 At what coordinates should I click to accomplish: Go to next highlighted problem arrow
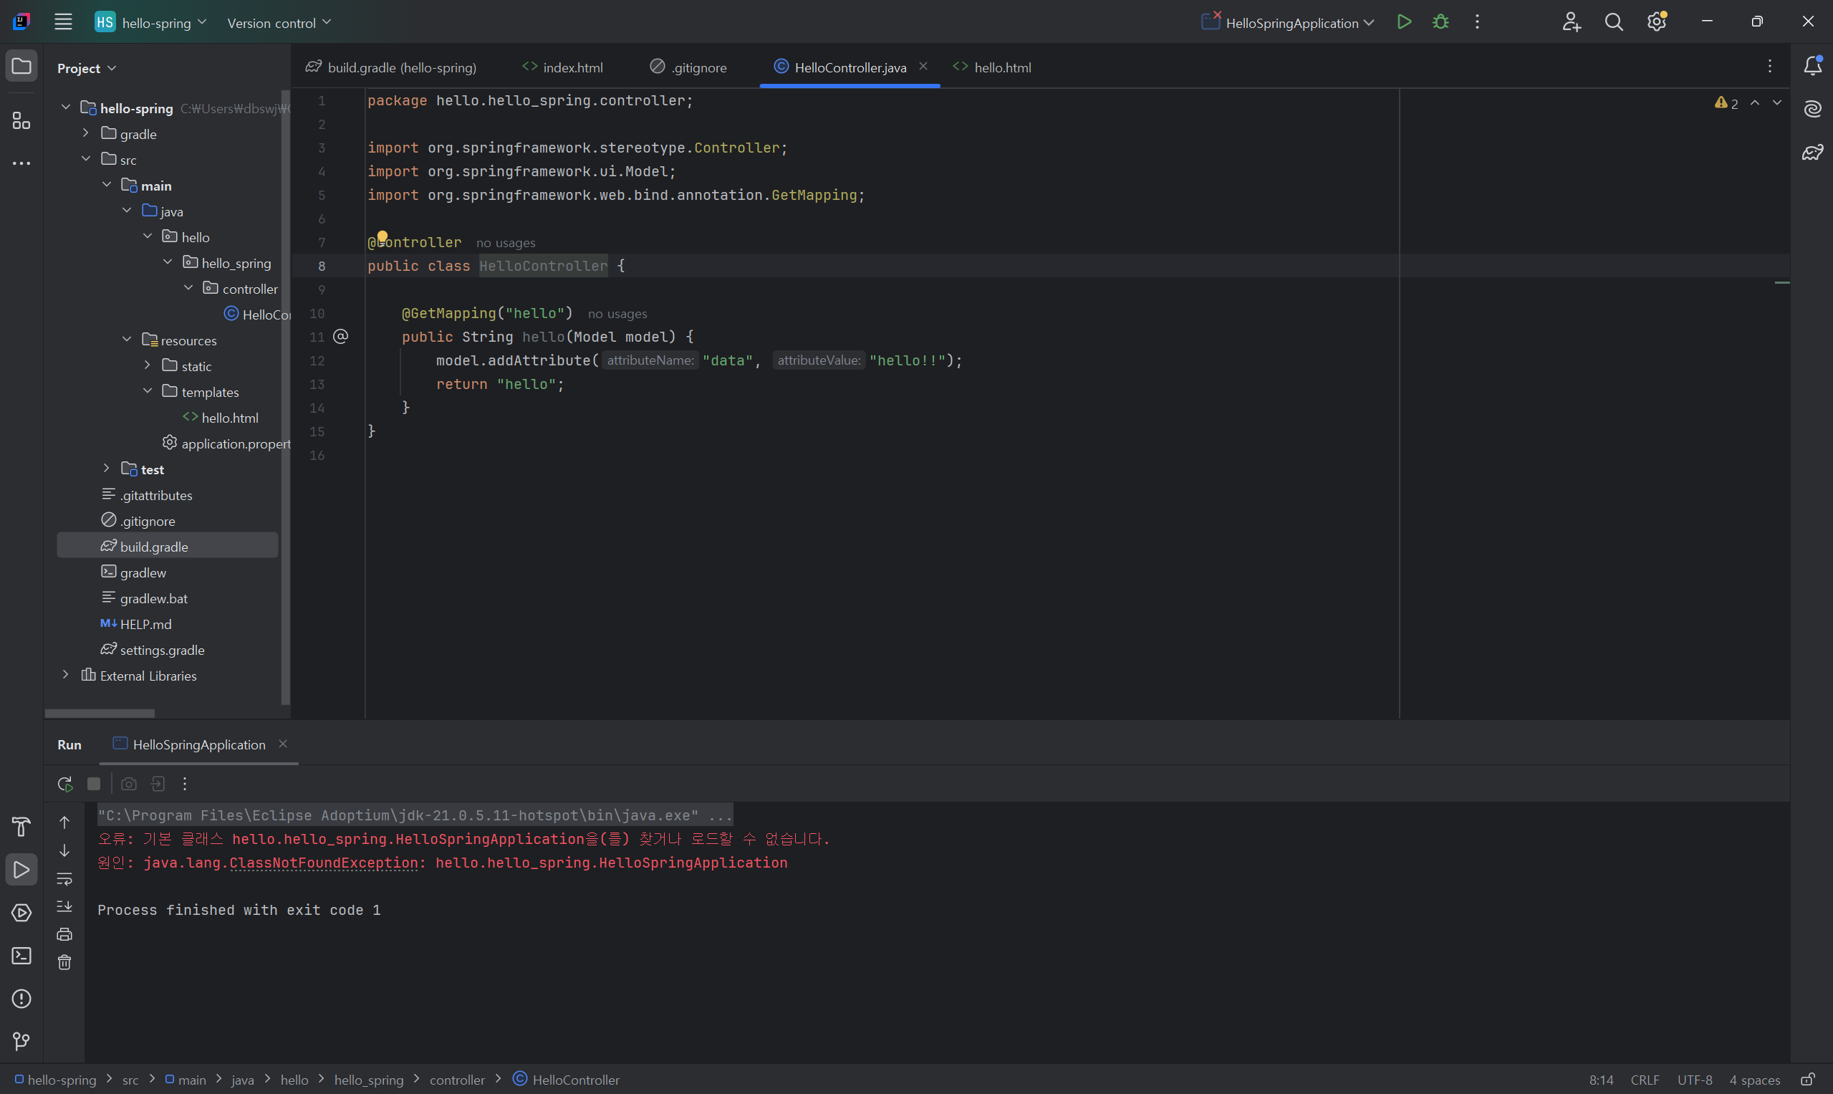(x=1777, y=102)
